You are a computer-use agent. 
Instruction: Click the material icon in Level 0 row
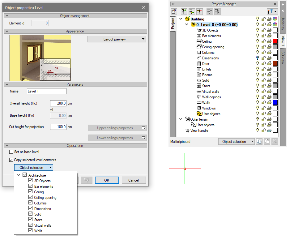click(275, 24)
